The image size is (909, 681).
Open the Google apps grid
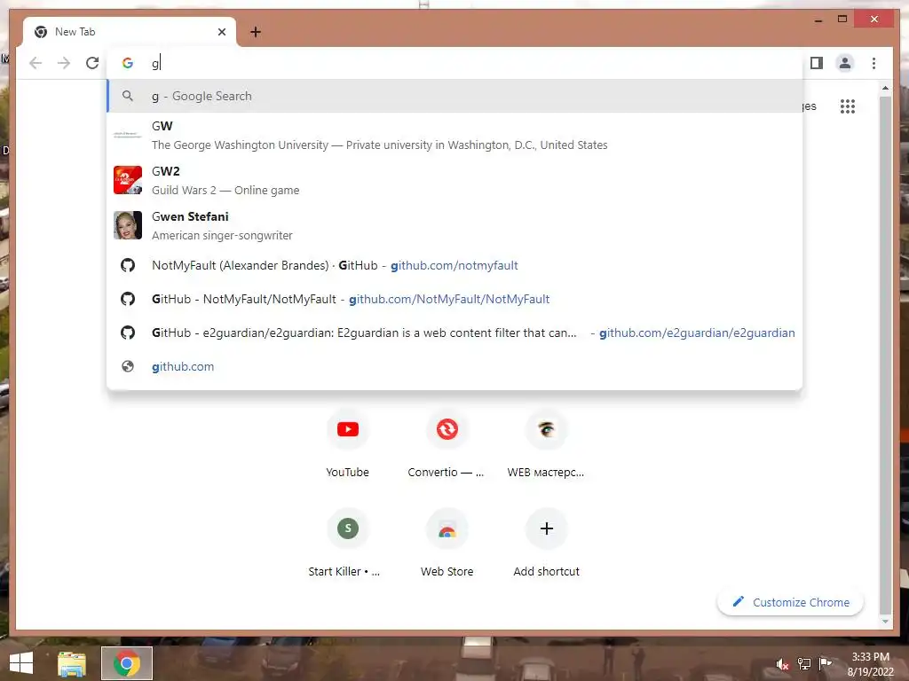pyautogui.click(x=848, y=106)
